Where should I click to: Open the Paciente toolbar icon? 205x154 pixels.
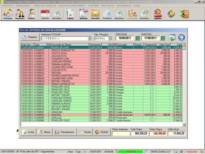[x=8, y=14]
